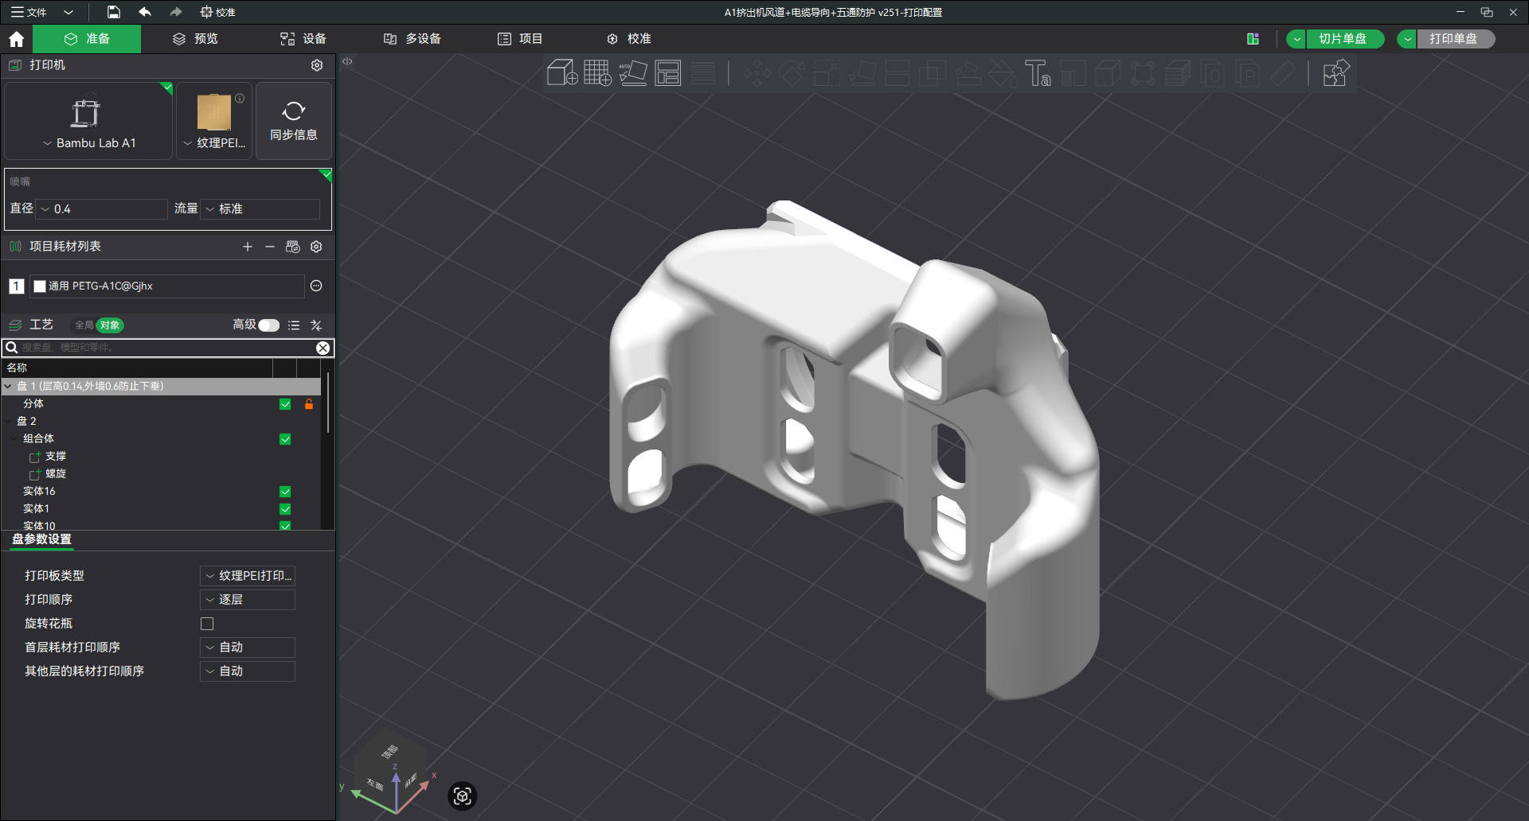Click the AMS sync filament icon
1529x821 pixels.
293,247
